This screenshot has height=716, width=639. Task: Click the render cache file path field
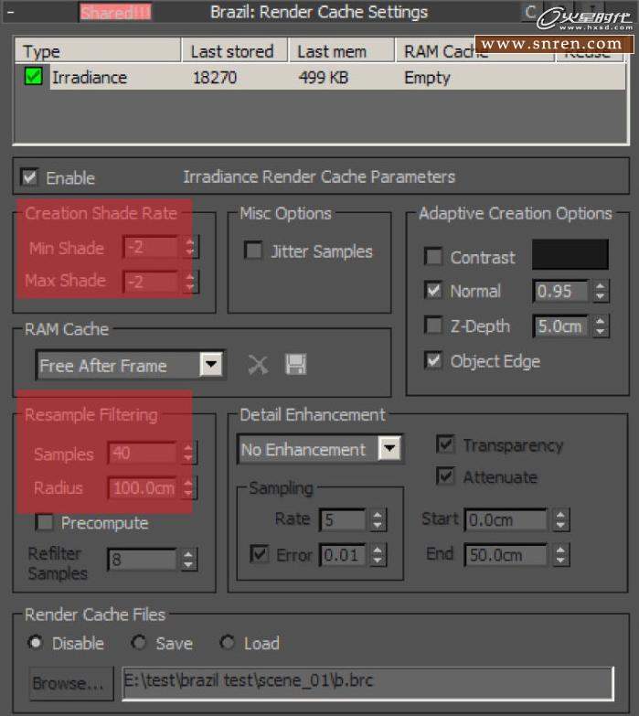pos(367,683)
